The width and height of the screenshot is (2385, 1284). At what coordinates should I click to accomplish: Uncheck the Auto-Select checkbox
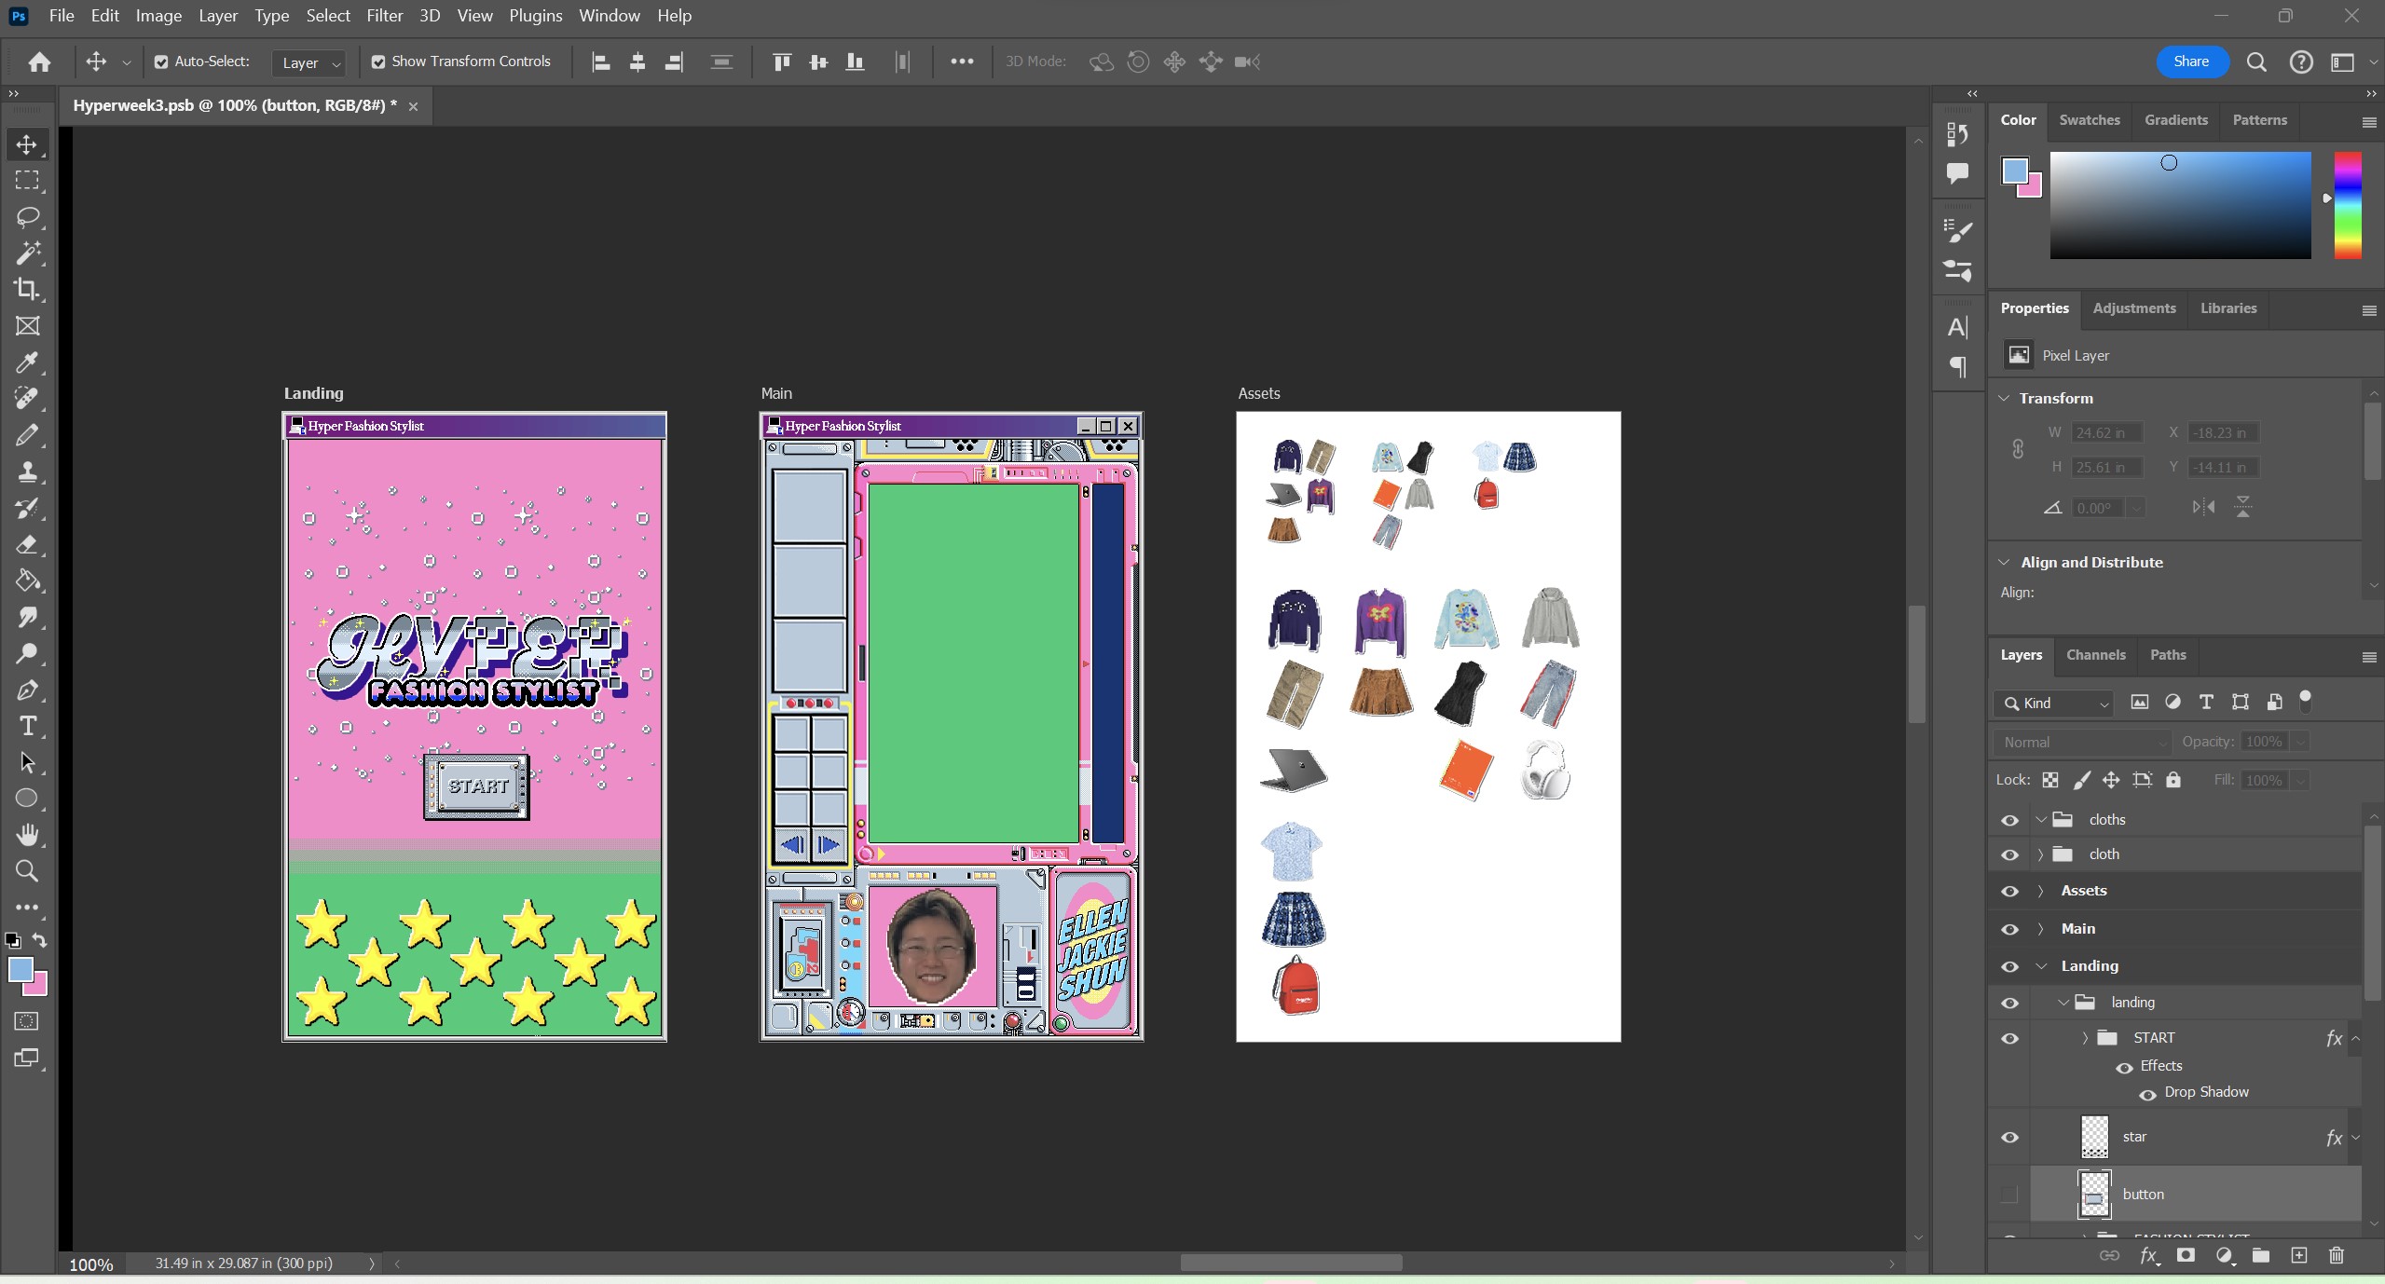click(x=161, y=61)
